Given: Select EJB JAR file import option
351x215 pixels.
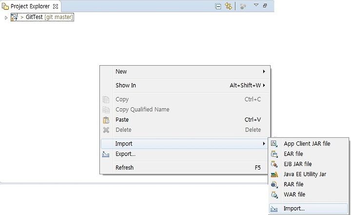Looking at the screenshot, I should (x=309, y=164).
